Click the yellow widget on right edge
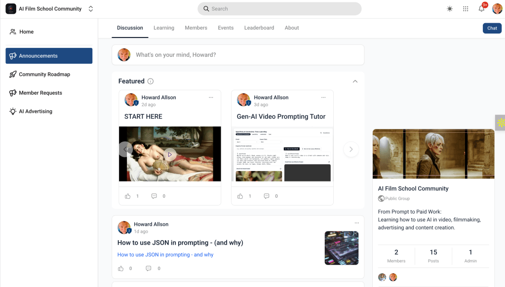The width and height of the screenshot is (505, 287). (500, 123)
